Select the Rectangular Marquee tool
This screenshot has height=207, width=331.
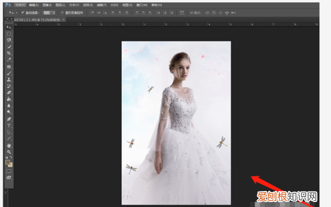click(9, 34)
